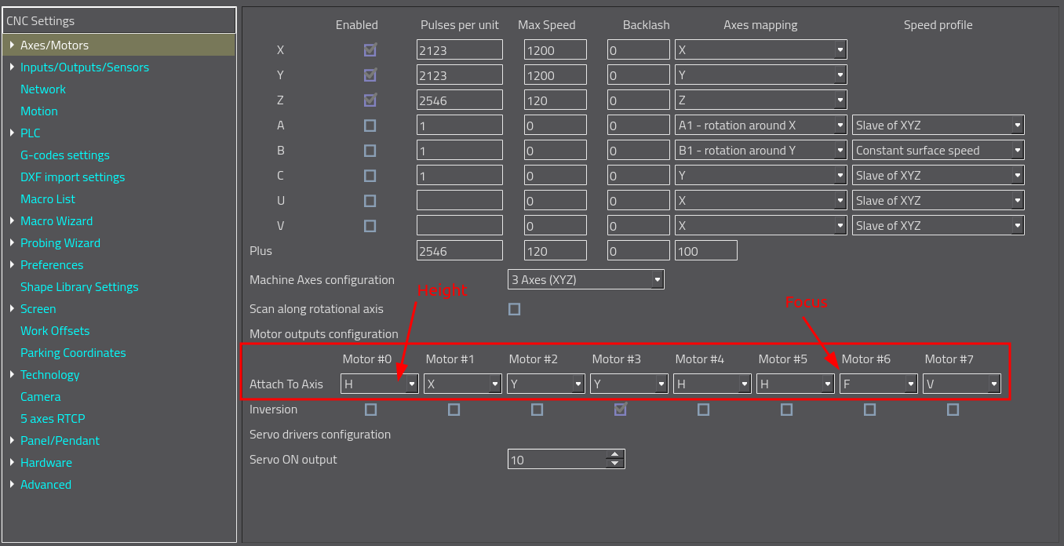Open the Camera settings page
1064x546 pixels.
click(x=41, y=397)
